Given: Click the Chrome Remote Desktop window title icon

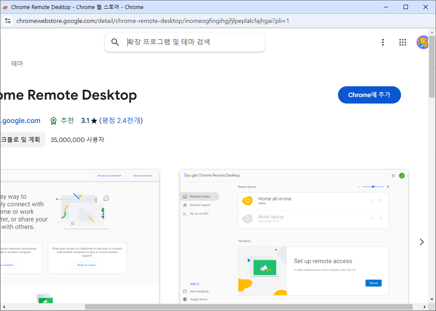Looking at the screenshot, I should point(5,7).
